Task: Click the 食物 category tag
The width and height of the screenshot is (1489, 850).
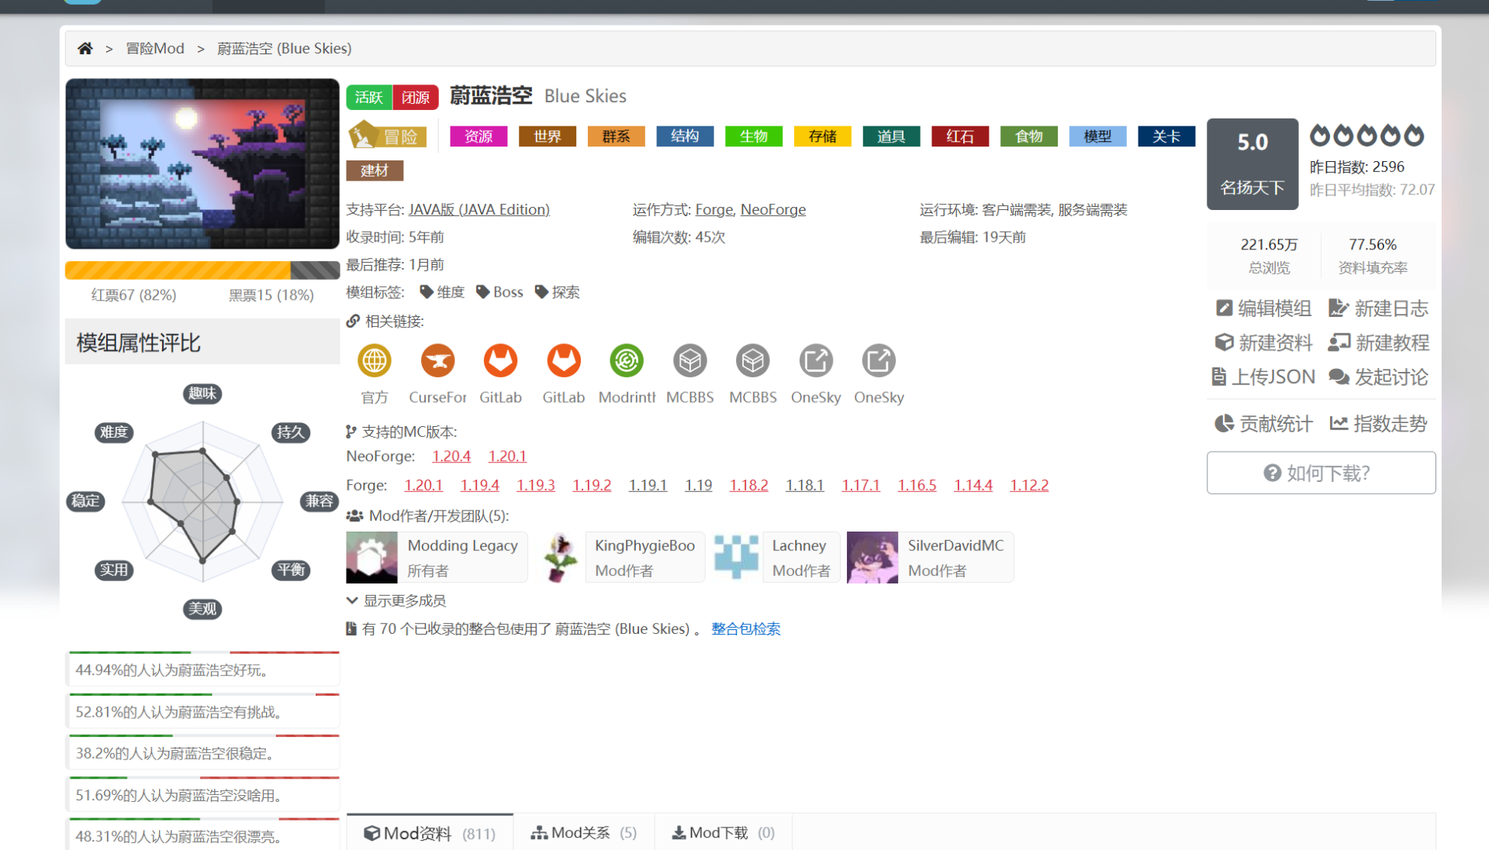Action: 1029,136
